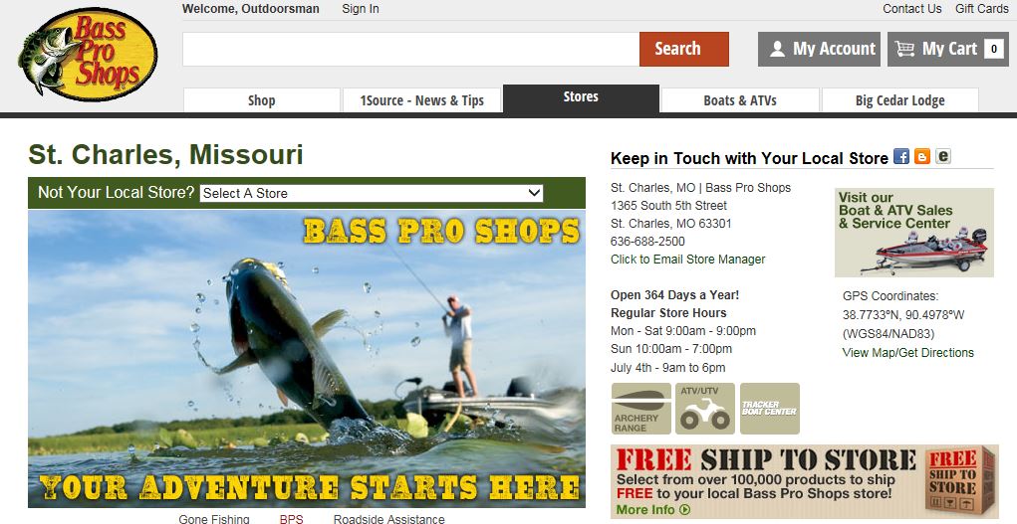The image size is (1017, 524).
Task: Open the Shop tab
Action: click(x=261, y=100)
